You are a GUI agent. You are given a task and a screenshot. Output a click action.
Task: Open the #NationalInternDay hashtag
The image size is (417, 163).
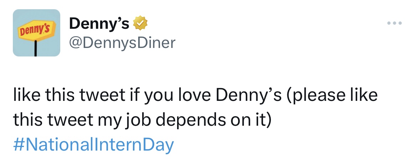[93, 145]
